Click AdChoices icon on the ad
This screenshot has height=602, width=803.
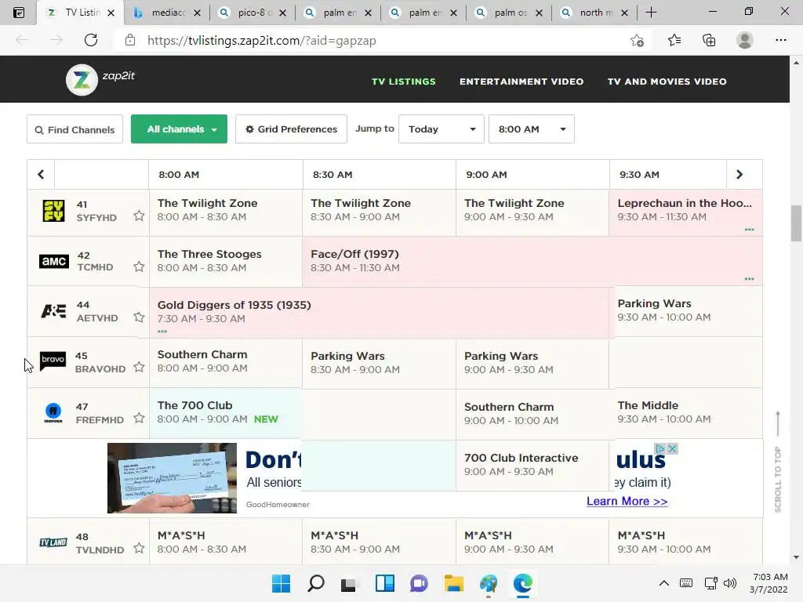coord(660,449)
